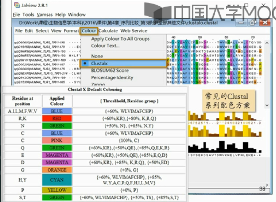This screenshot has width=276, height=202.
Task: Restore the clustalo.clustal alignment window
Action: coord(253,23)
